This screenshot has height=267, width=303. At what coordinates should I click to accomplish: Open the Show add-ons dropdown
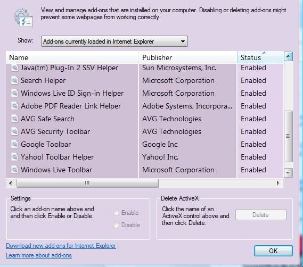[114, 41]
